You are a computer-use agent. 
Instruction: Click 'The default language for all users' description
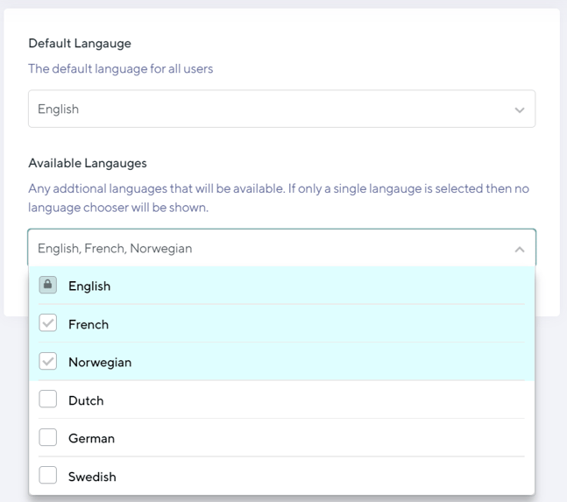tap(120, 68)
